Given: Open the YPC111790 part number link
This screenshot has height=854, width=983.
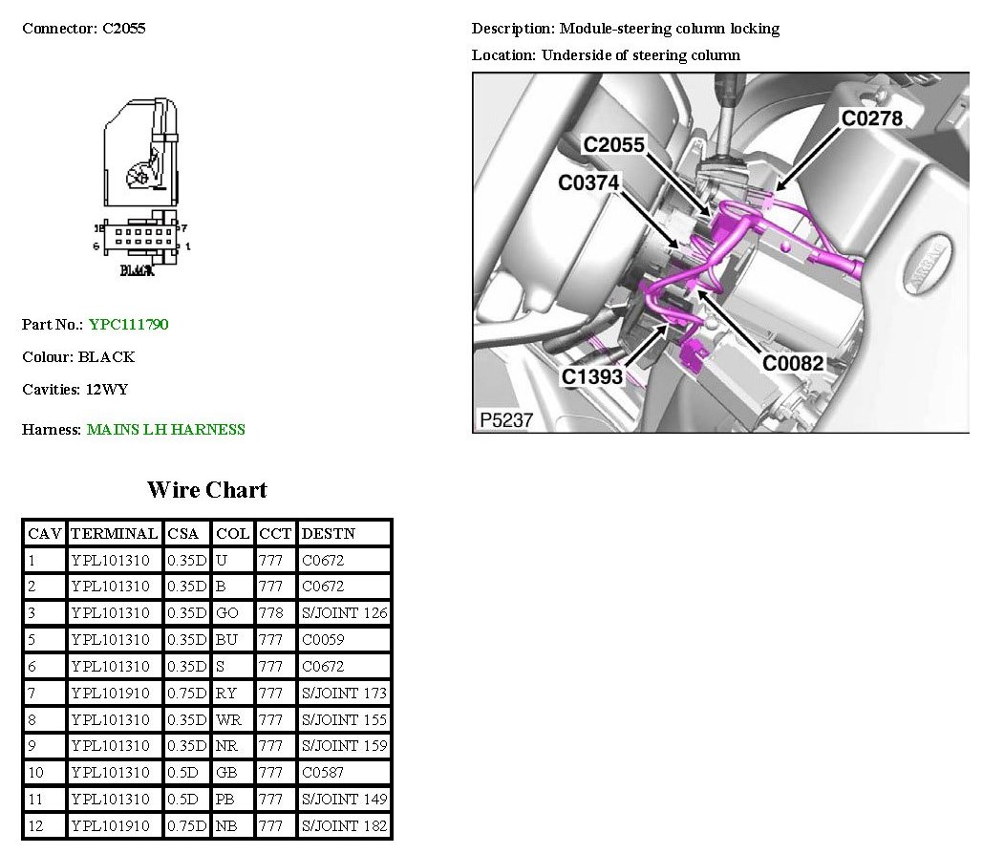Looking at the screenshot, I should coord(128,325).
